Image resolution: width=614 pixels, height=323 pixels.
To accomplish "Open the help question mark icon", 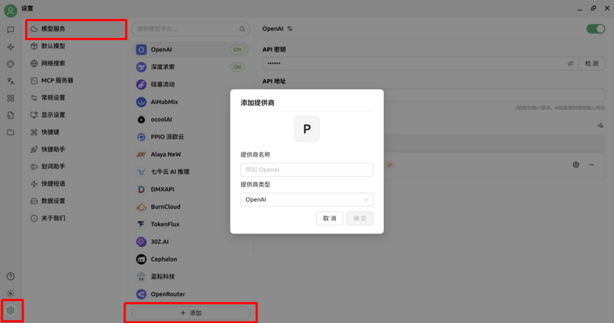I will 11,276.
